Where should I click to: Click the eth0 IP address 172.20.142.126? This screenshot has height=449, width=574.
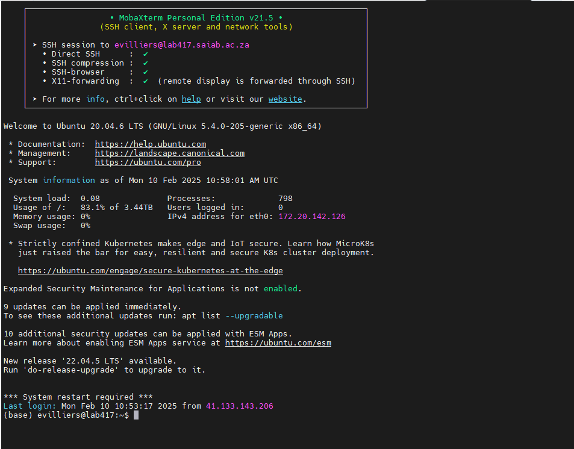tap(312, 217)
